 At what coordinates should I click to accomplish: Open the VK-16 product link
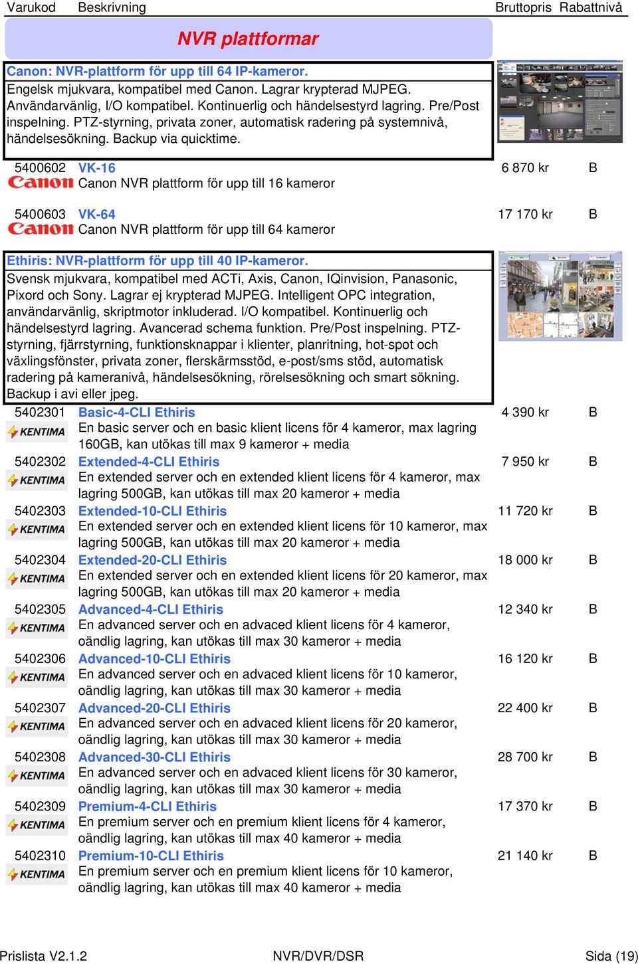[x=97, y=168]
